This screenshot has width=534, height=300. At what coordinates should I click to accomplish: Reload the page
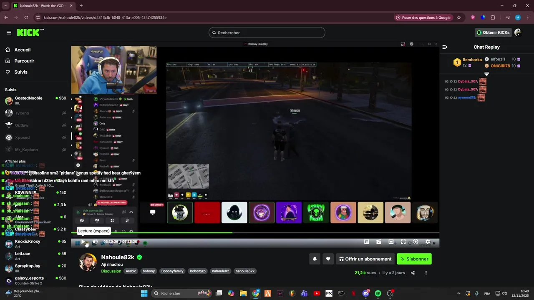pos(26,17)
